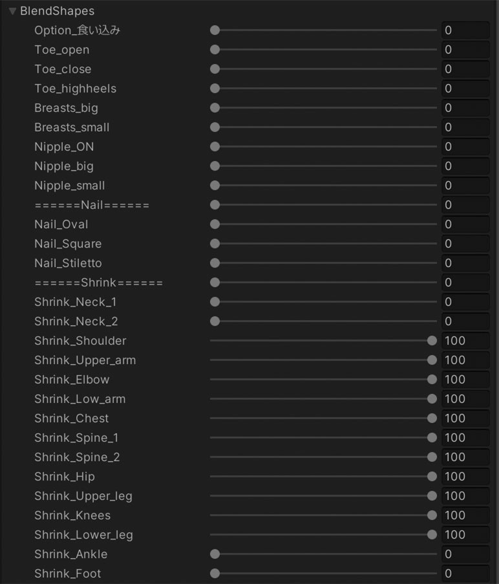Click the Shrink_Shoulder slider handle

[x=432, y=341]
